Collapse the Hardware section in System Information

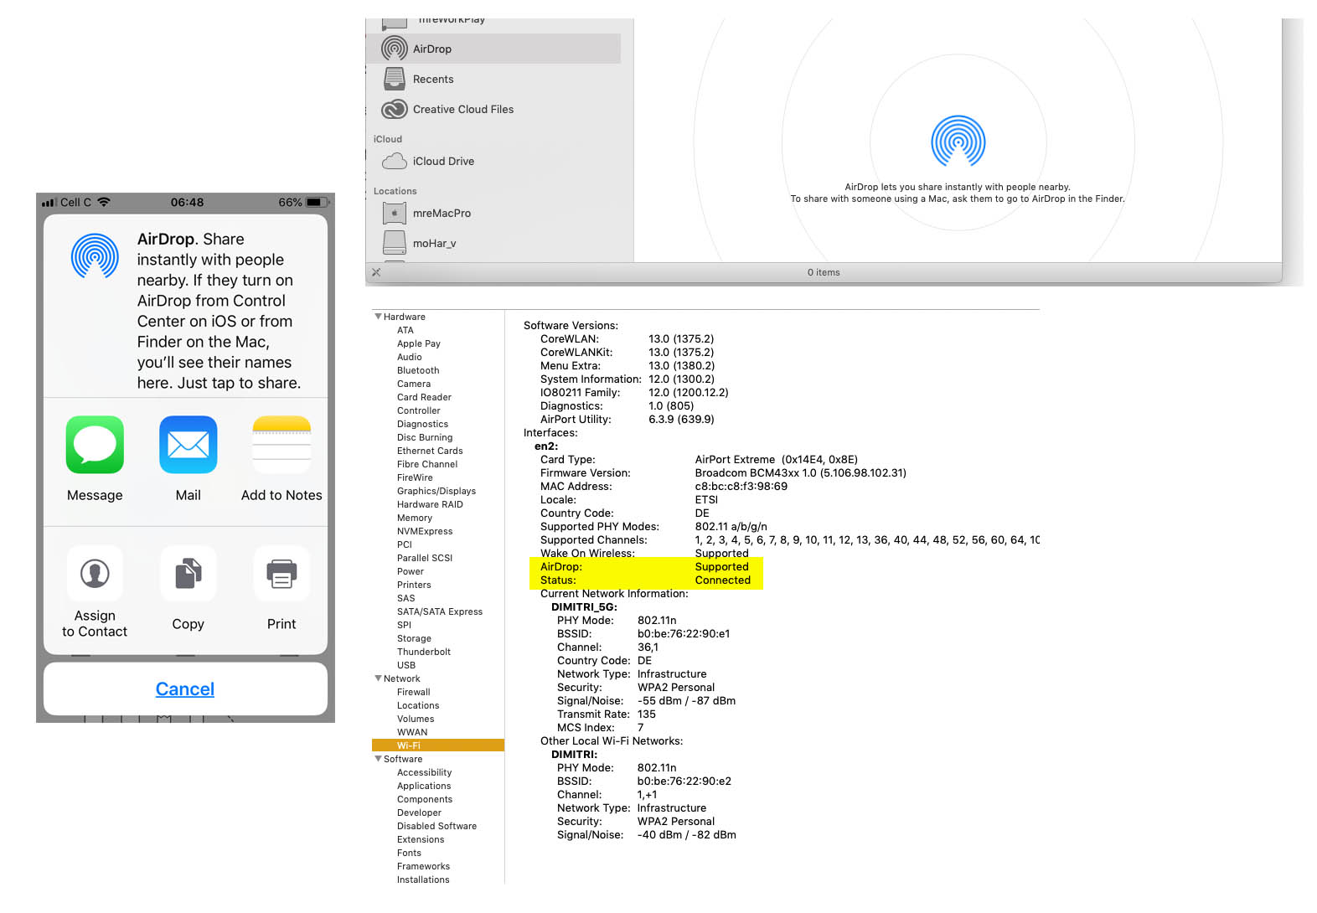click(x=378, y=317)
